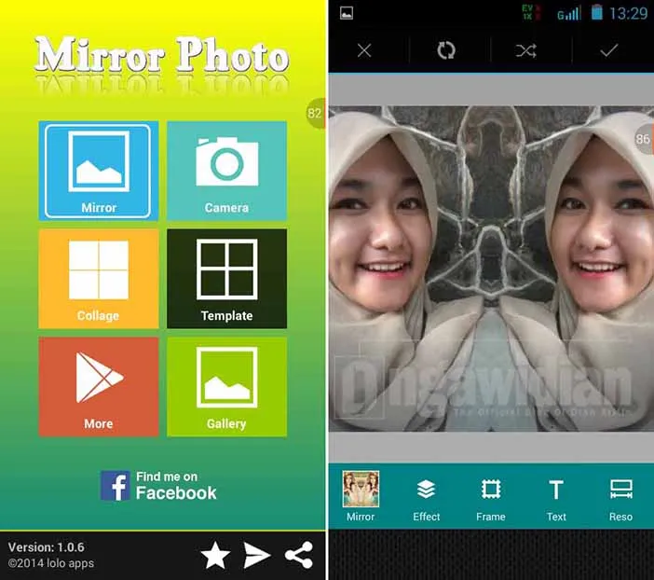Rotate image with the refresh arrows icon
Viewport: 654px width, 580px height.
[446, 50]
